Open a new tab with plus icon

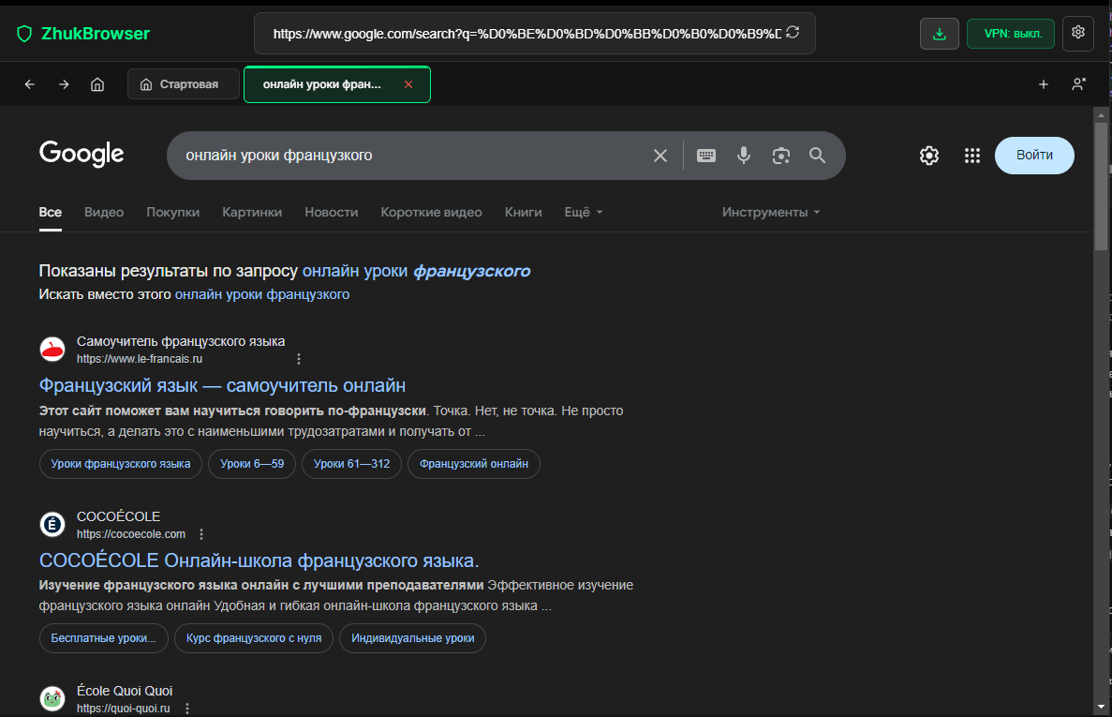pos(1044,84)
